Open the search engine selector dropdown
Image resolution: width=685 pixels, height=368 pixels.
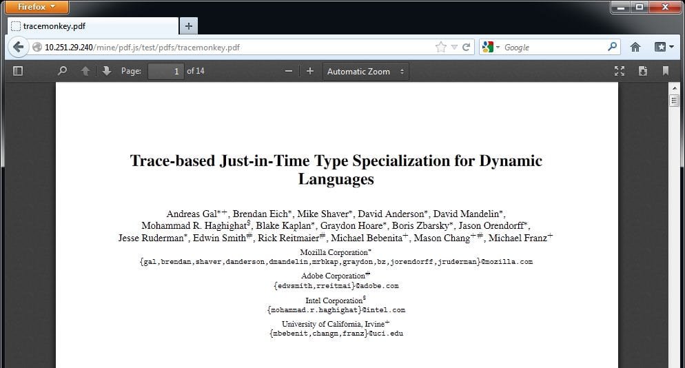(x=491, y=47)
